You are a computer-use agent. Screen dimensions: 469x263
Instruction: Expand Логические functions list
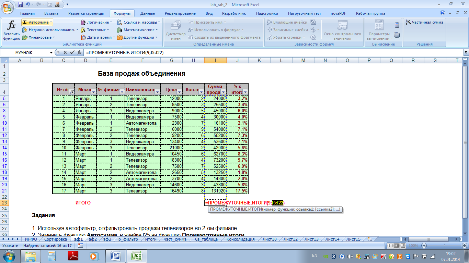tap(97, 22)
